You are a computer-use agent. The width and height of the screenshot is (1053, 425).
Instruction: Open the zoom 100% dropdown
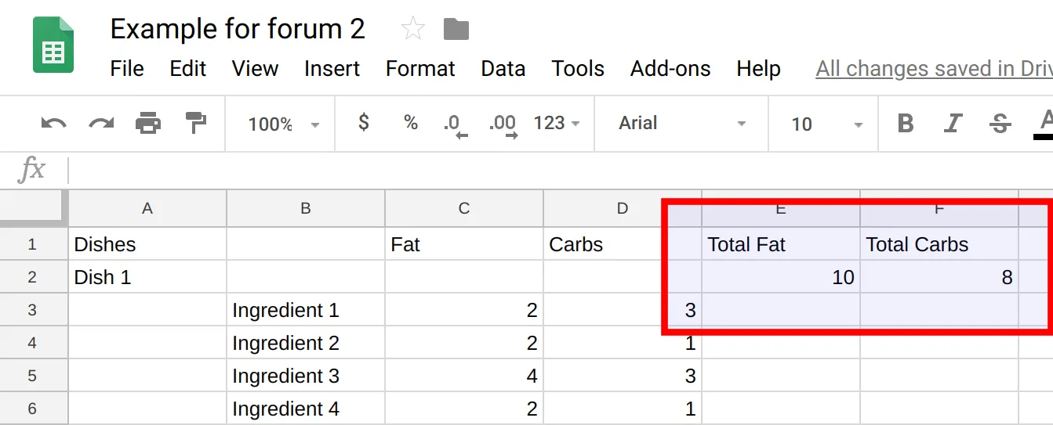[x=283, y=124]
